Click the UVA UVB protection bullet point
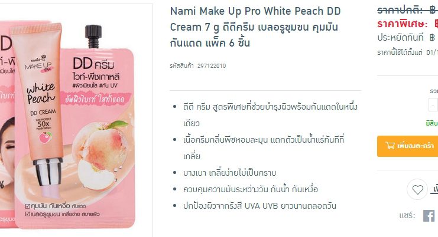The image size is (438, 237). tap(259, 206)
